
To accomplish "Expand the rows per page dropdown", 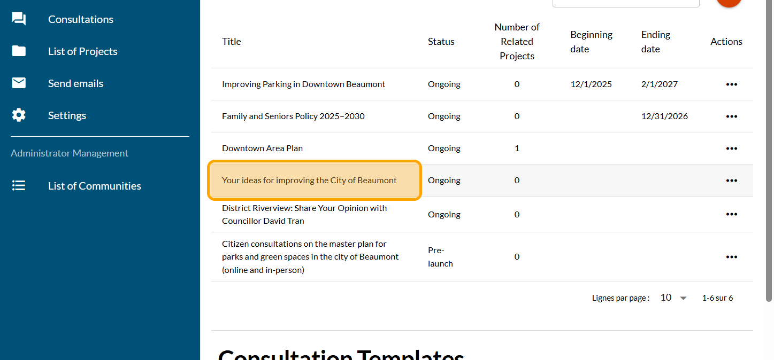I will tap(673, 298).
